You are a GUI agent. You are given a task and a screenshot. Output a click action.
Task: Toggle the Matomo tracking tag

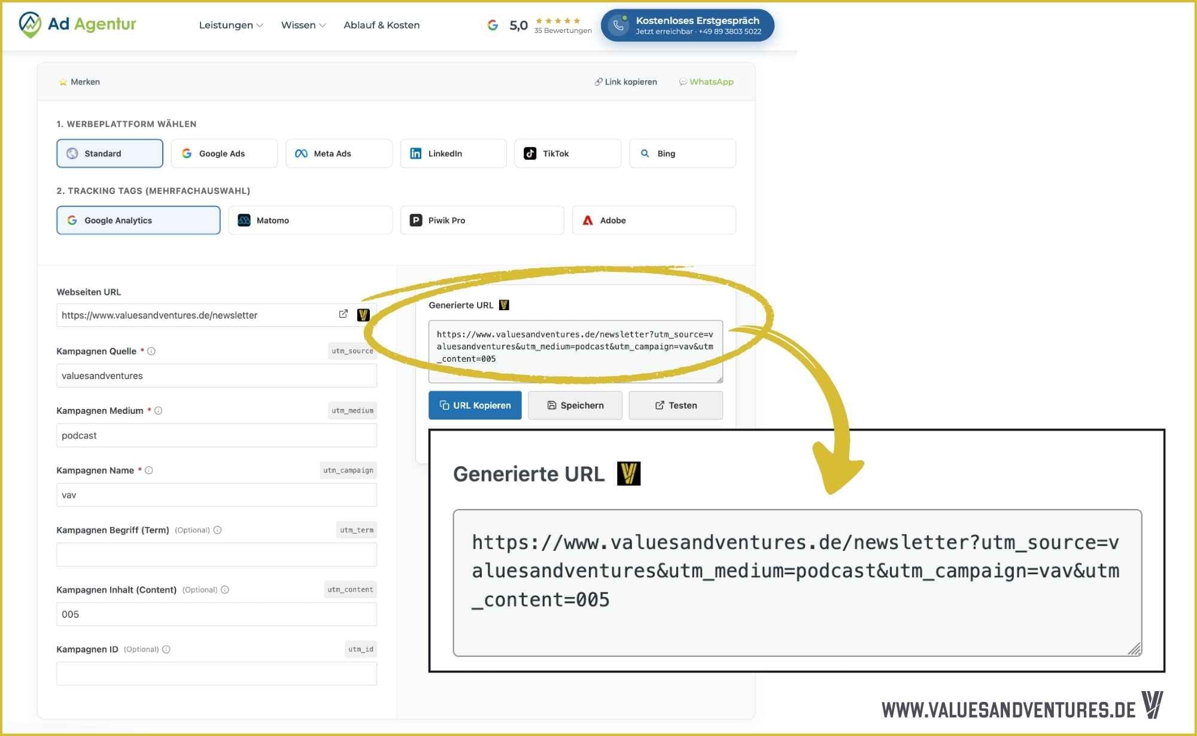[310, 220]
